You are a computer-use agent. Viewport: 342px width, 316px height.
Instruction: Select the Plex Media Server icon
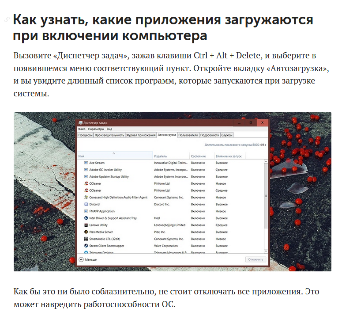click(x=86, y=232)
